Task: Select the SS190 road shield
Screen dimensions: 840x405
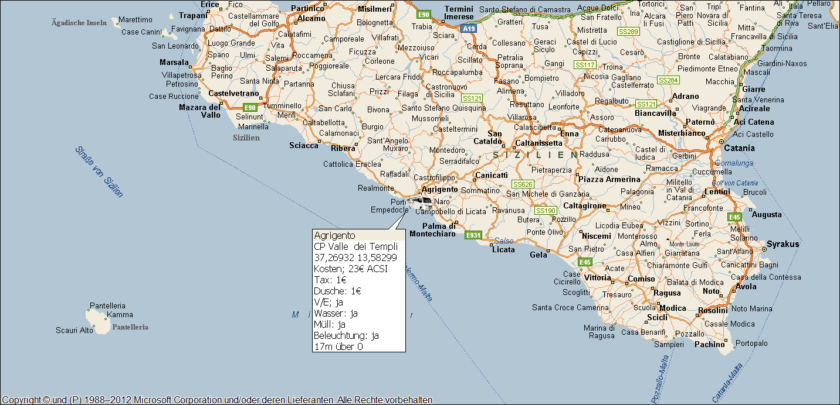Action: [x=545, y=210]
